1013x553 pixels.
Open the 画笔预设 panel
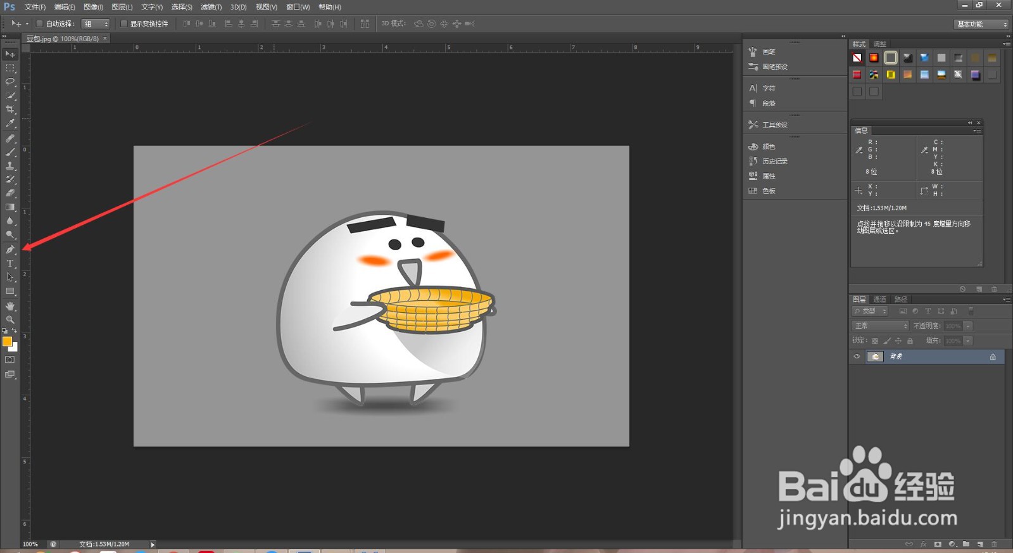tap(775, 67)
